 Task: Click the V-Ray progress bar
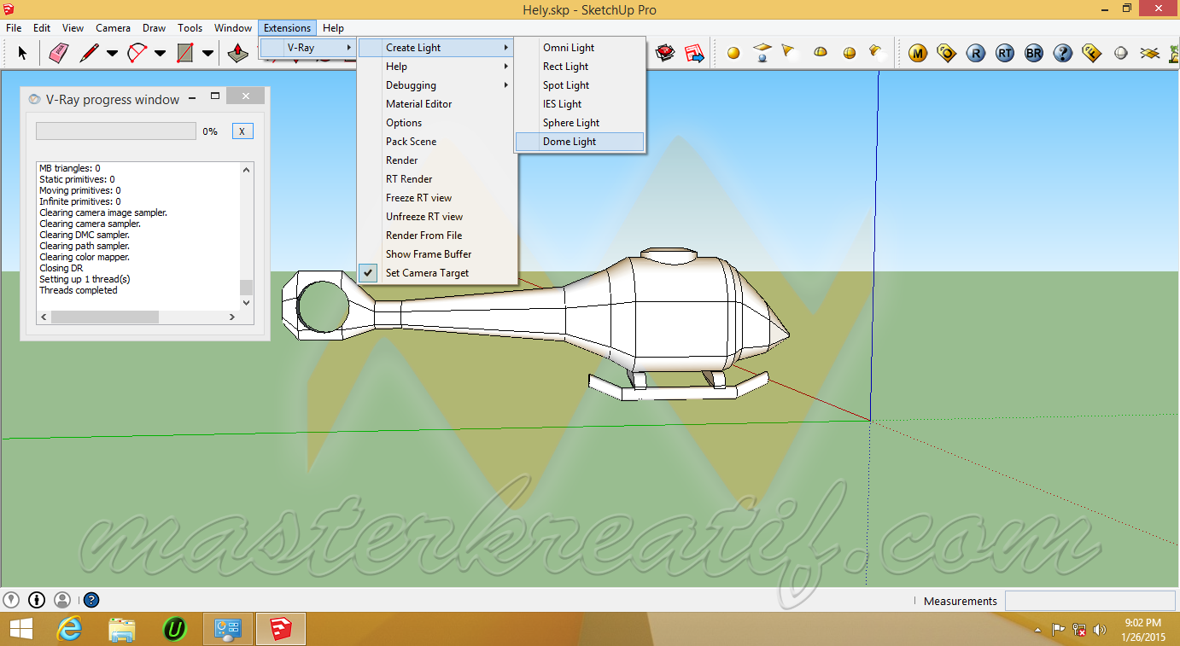click(115, 131)
